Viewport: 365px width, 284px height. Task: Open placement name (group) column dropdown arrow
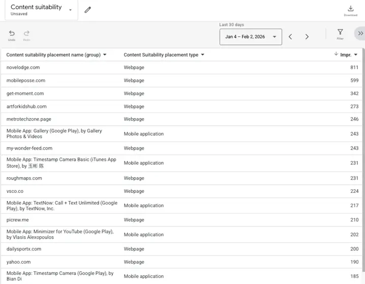pos(105,55)
